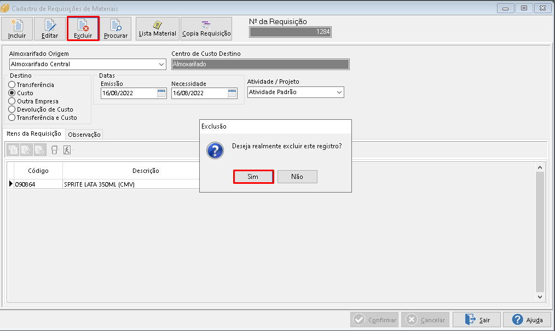Screen dimensions: 555x331
Task: Click the Nº da Requisição field
Action: pos(290,32)
